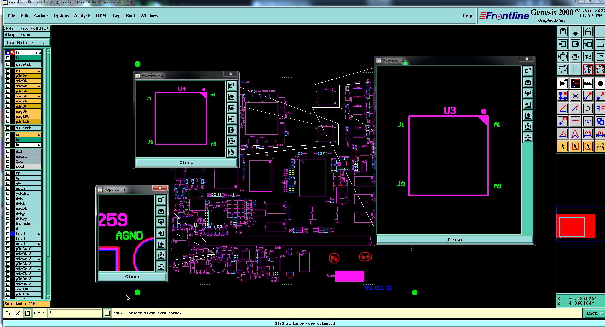Click the blue connected-nodes tool icon
Screen dimensions: 605x327
(x=563, y=96)
